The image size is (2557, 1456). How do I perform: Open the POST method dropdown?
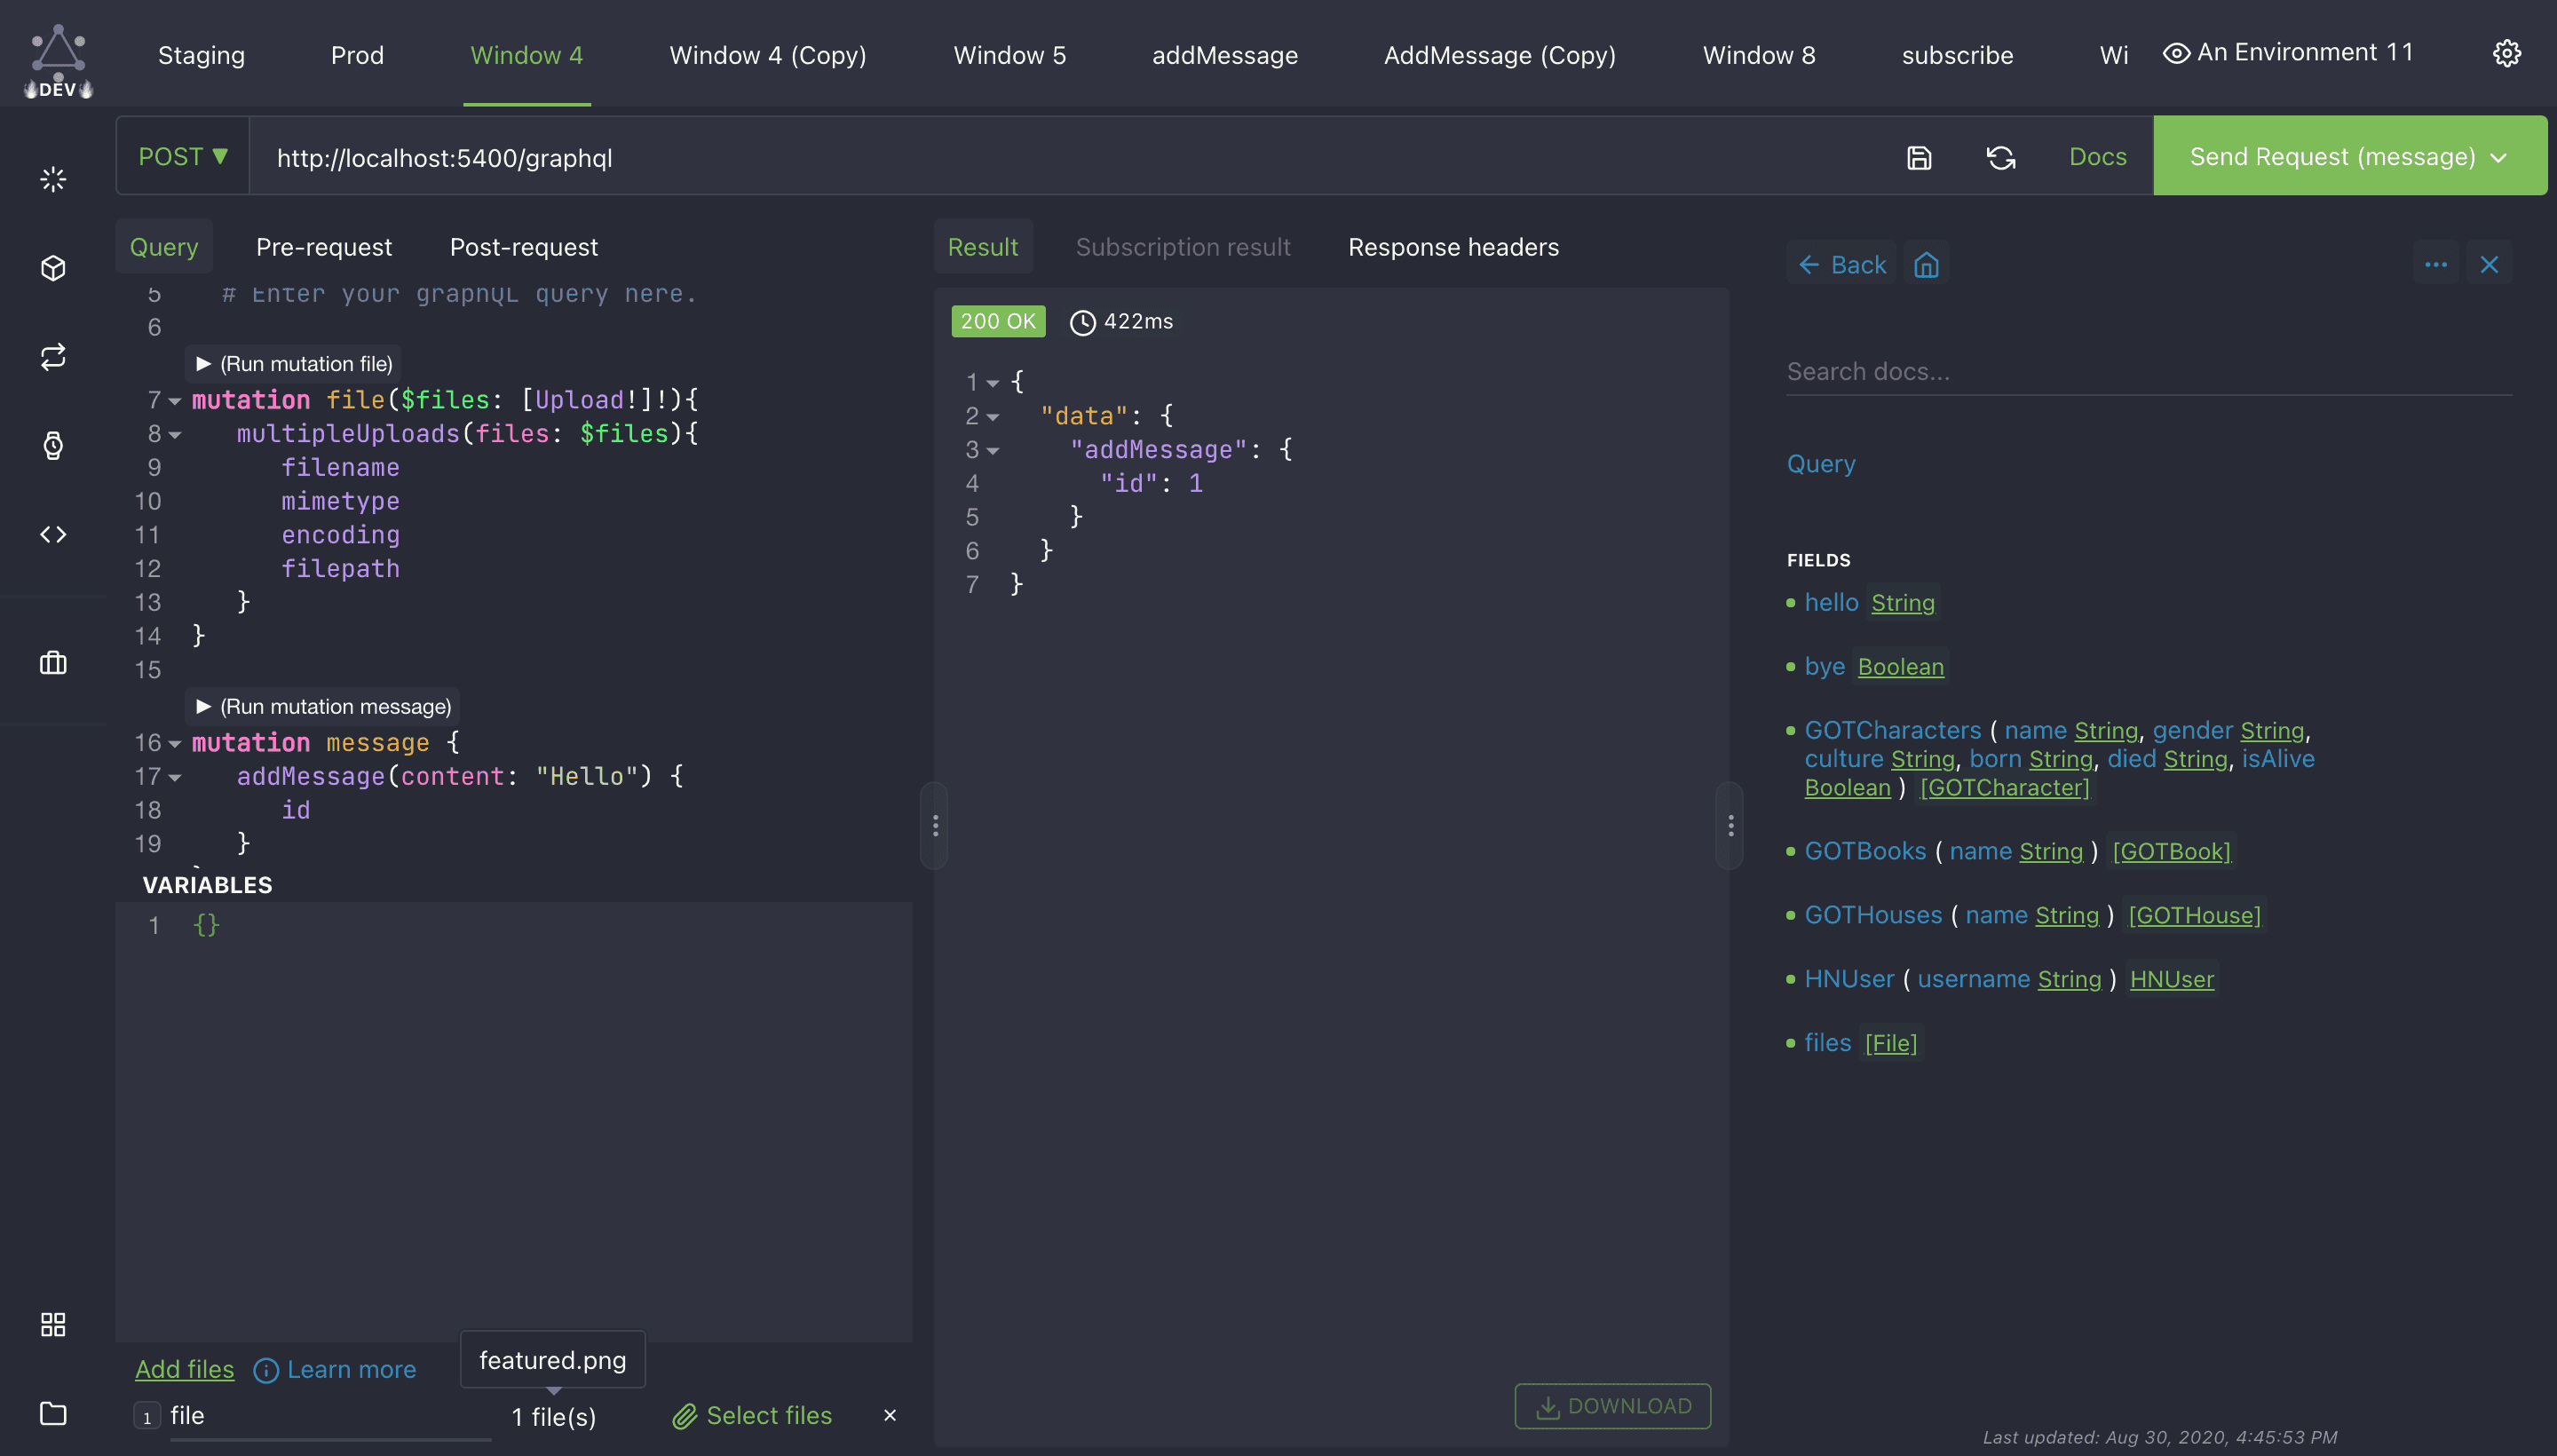pos(183,156)
